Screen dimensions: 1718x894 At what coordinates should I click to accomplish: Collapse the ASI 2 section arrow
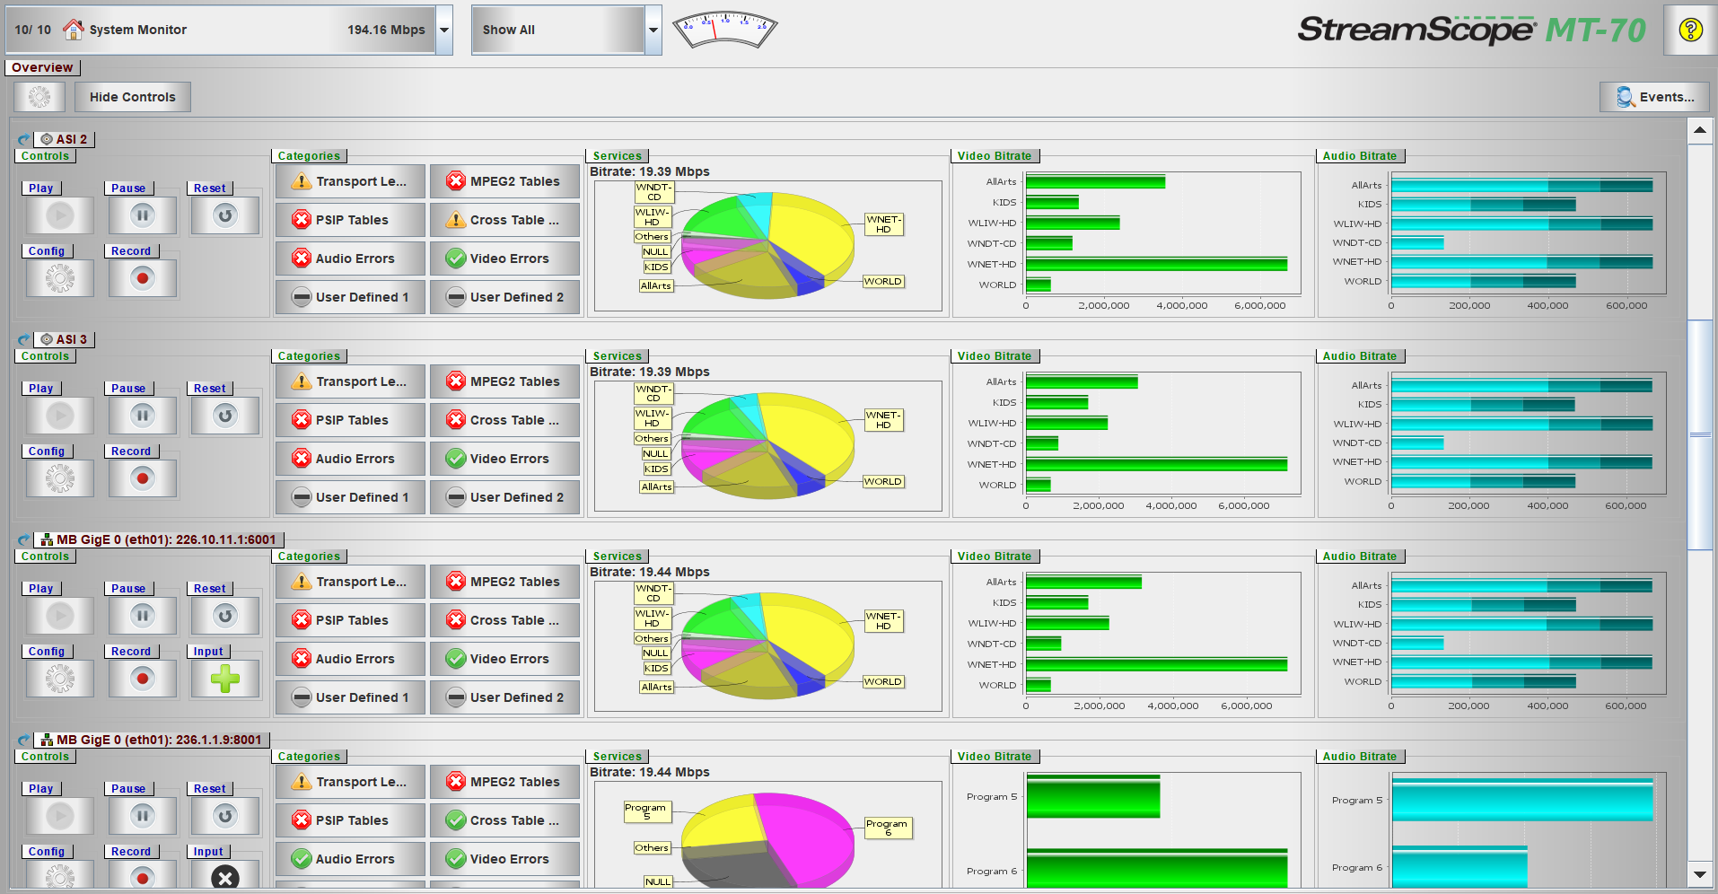pyautogui.click(x=24, y=140)
